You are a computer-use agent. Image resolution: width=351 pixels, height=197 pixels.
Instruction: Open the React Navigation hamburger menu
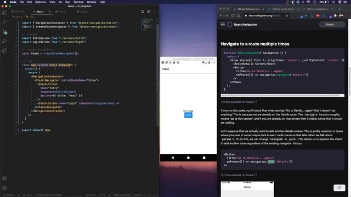coord(223,25)
